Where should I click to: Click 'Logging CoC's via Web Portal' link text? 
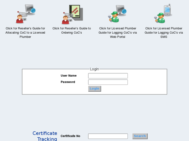[118, 33]
